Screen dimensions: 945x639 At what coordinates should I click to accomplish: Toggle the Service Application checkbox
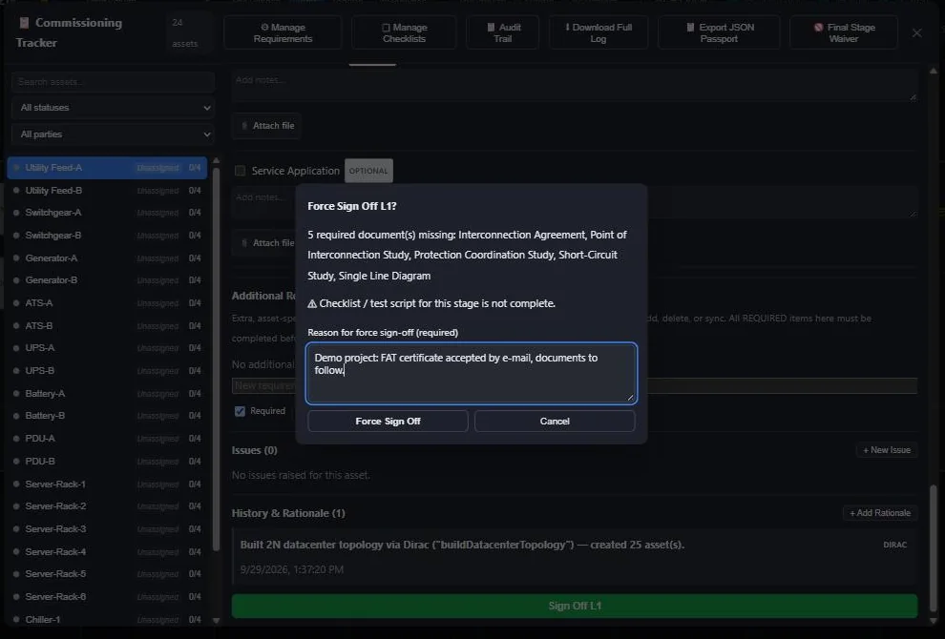(x=240, y=171)
